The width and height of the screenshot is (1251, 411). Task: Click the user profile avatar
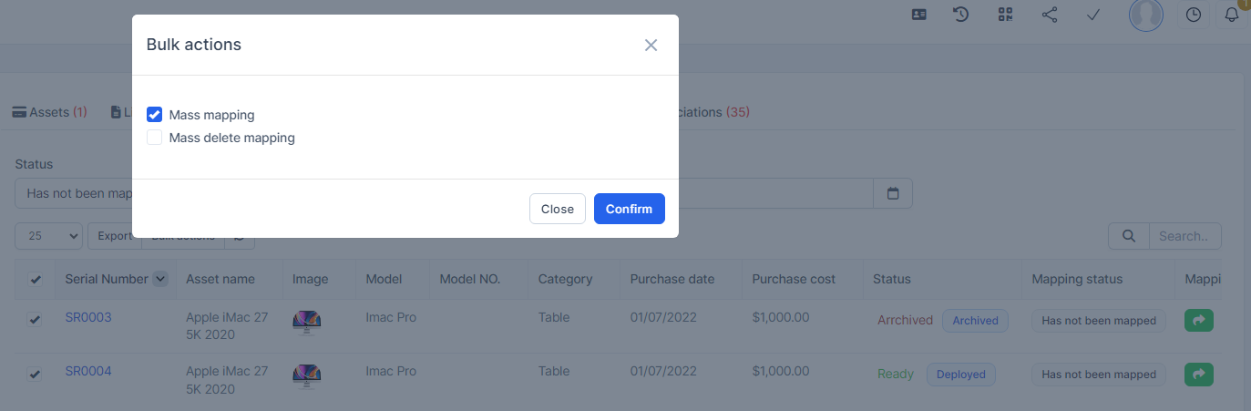1145,15
